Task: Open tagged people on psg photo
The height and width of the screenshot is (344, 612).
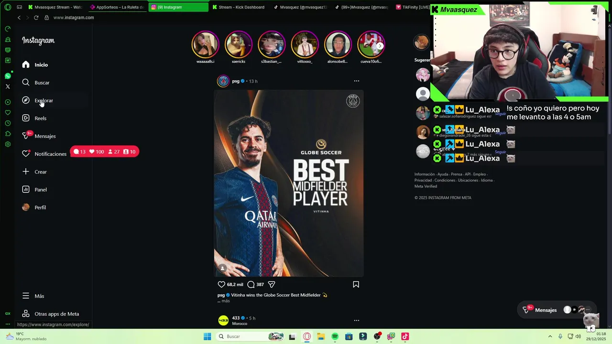Action: [x=222, y=269]
